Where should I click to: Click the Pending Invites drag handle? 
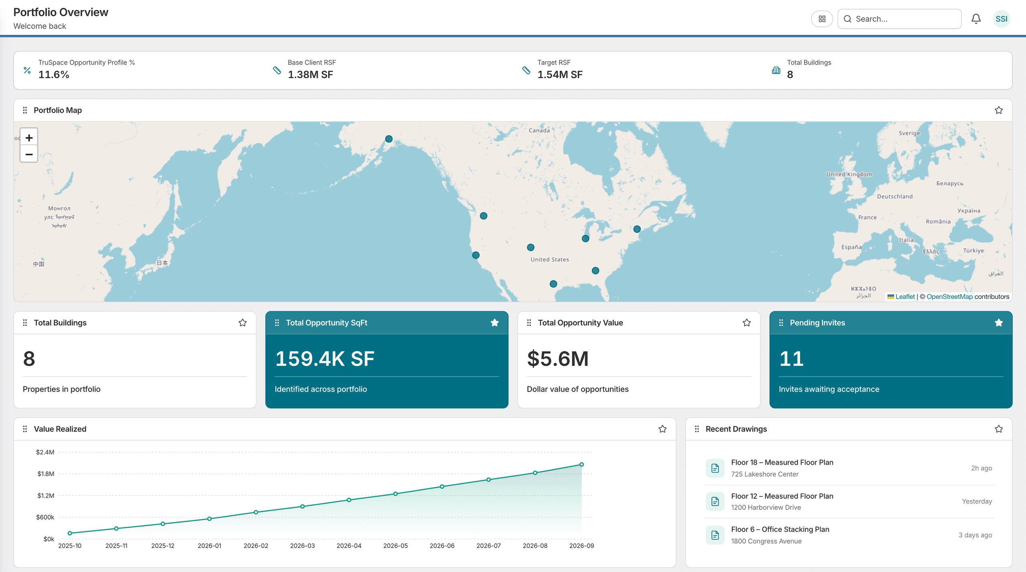(781, 323)
